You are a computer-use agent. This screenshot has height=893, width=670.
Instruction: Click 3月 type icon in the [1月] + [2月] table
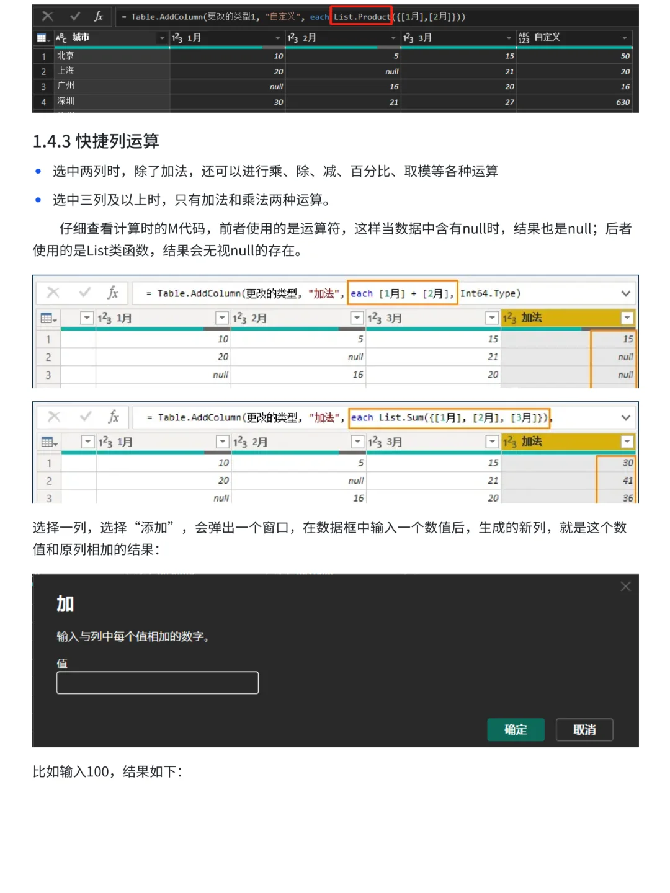click(375, 318)
